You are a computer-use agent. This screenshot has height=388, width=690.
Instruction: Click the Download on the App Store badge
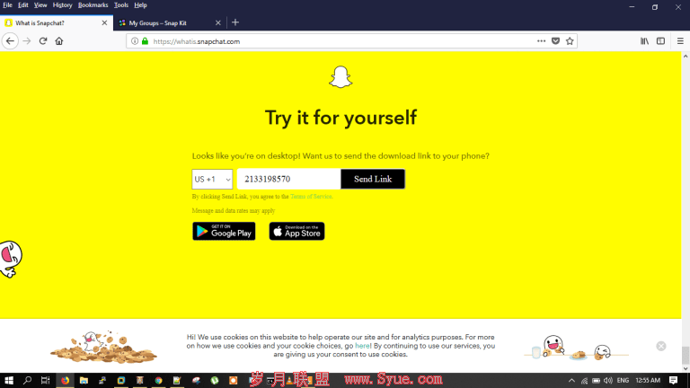(297, 232)
